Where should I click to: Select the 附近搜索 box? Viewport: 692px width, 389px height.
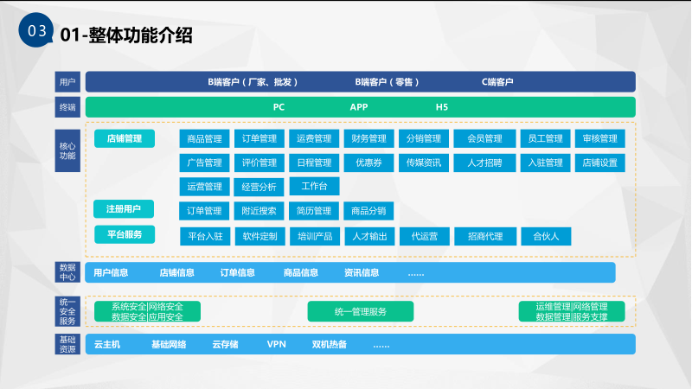259,211
